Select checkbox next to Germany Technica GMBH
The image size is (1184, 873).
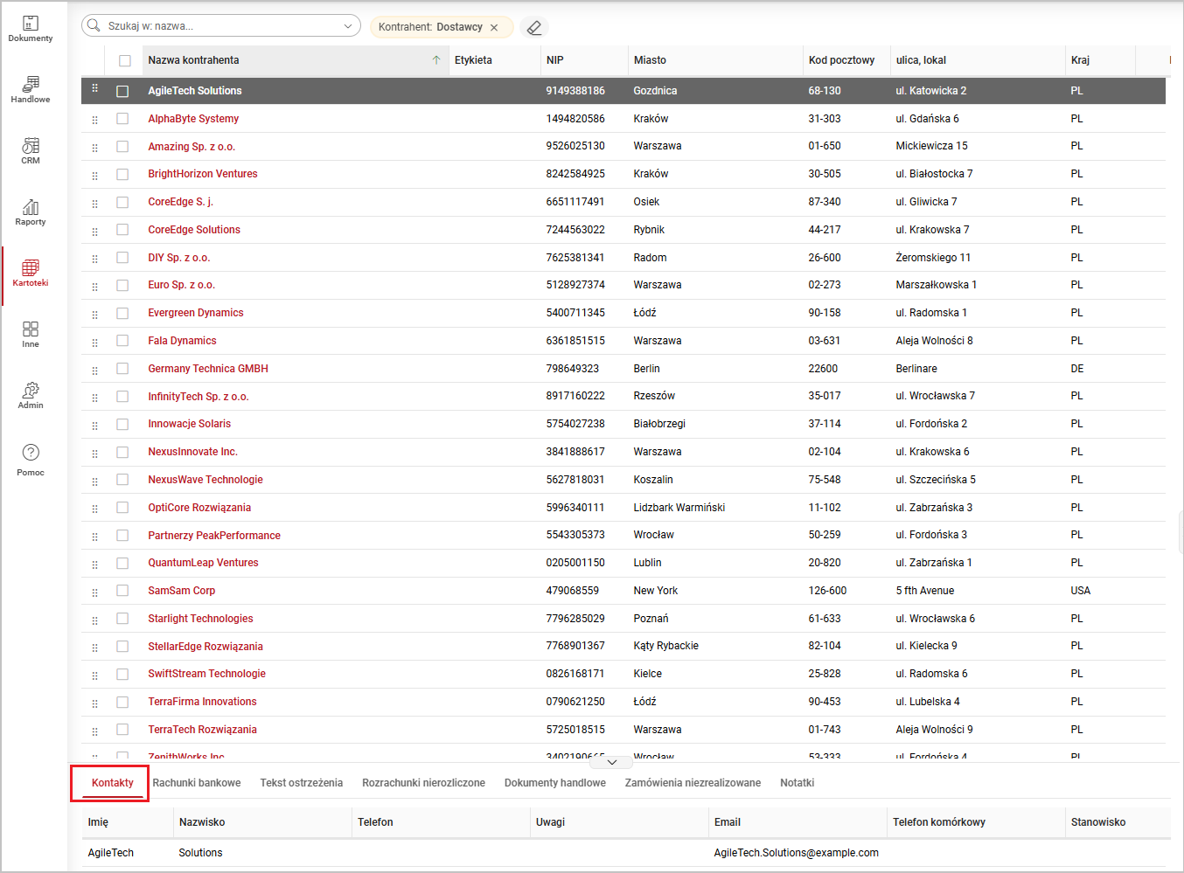[x=122, y=369]
